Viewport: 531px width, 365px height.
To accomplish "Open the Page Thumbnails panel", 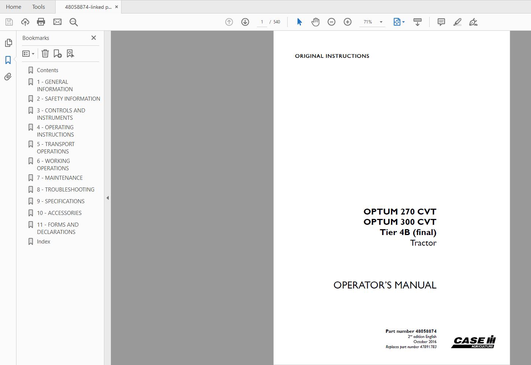I will coord(8,43).
